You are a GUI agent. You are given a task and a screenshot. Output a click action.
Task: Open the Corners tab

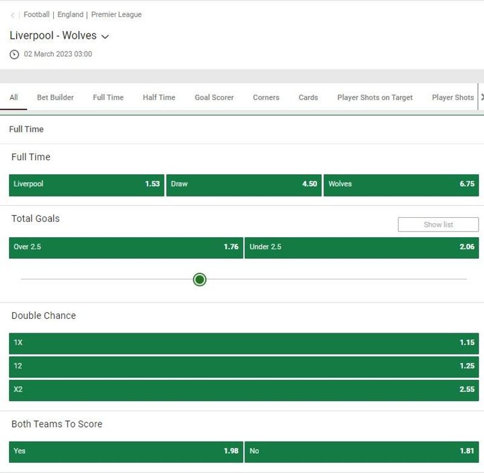pyautogui.click(x=266, y=97)
